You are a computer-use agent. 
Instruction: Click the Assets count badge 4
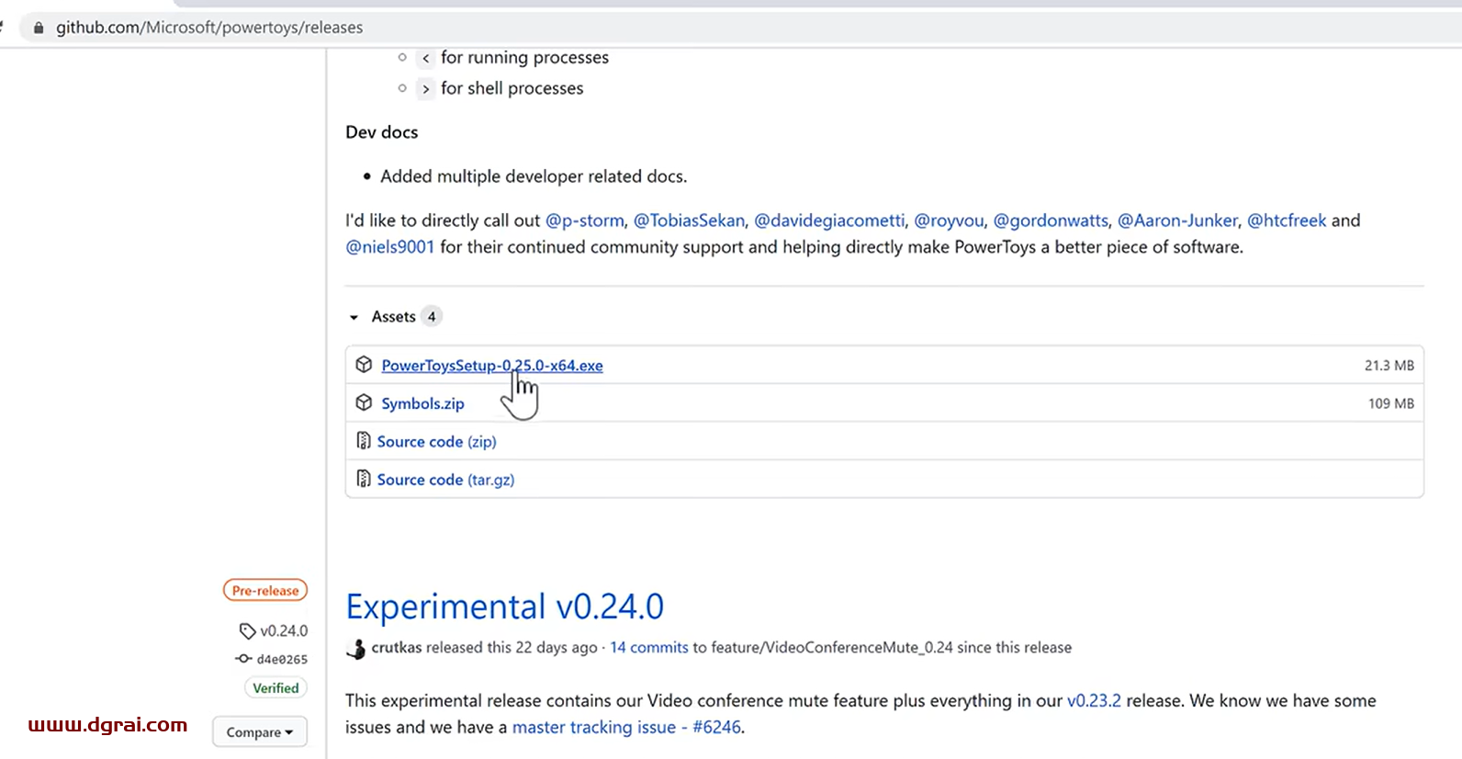(x=432, y=317)
